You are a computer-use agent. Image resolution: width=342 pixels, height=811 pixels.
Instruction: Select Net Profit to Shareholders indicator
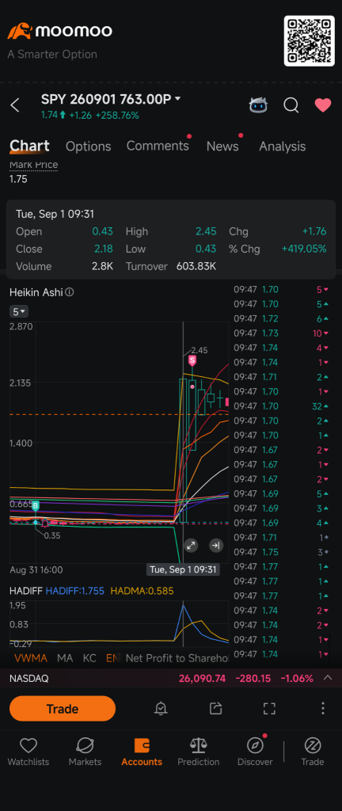177,658
